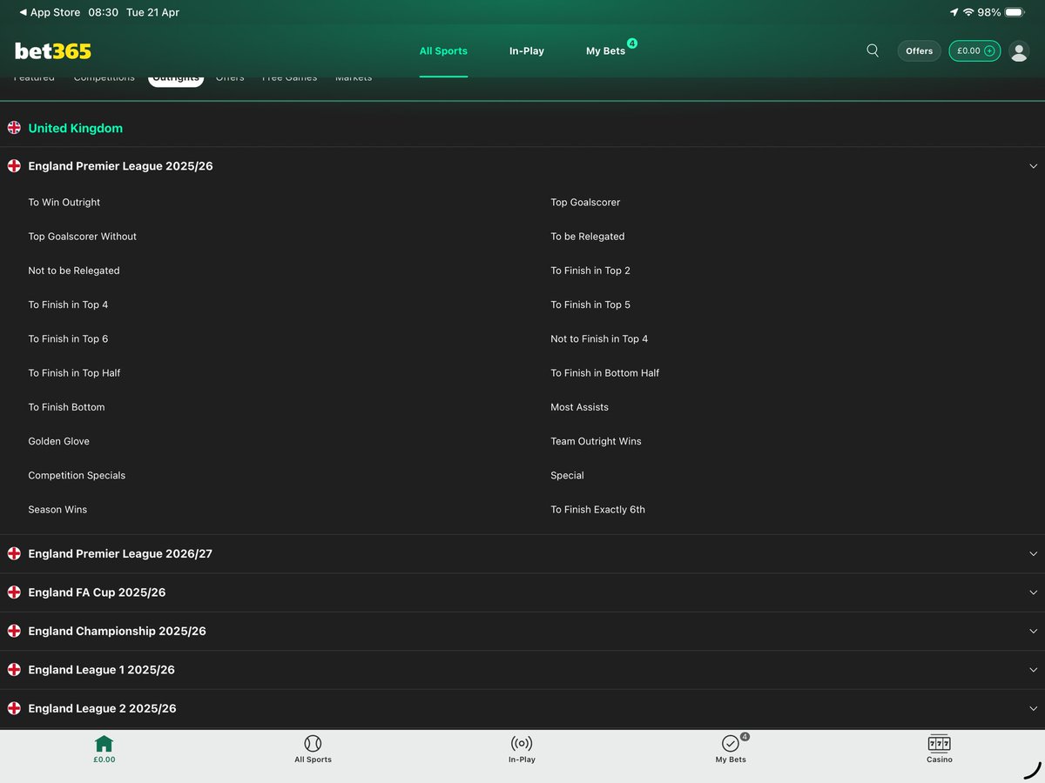Open the search magnifier icon
1045x783 pixels.
click(x=873, y=50)
